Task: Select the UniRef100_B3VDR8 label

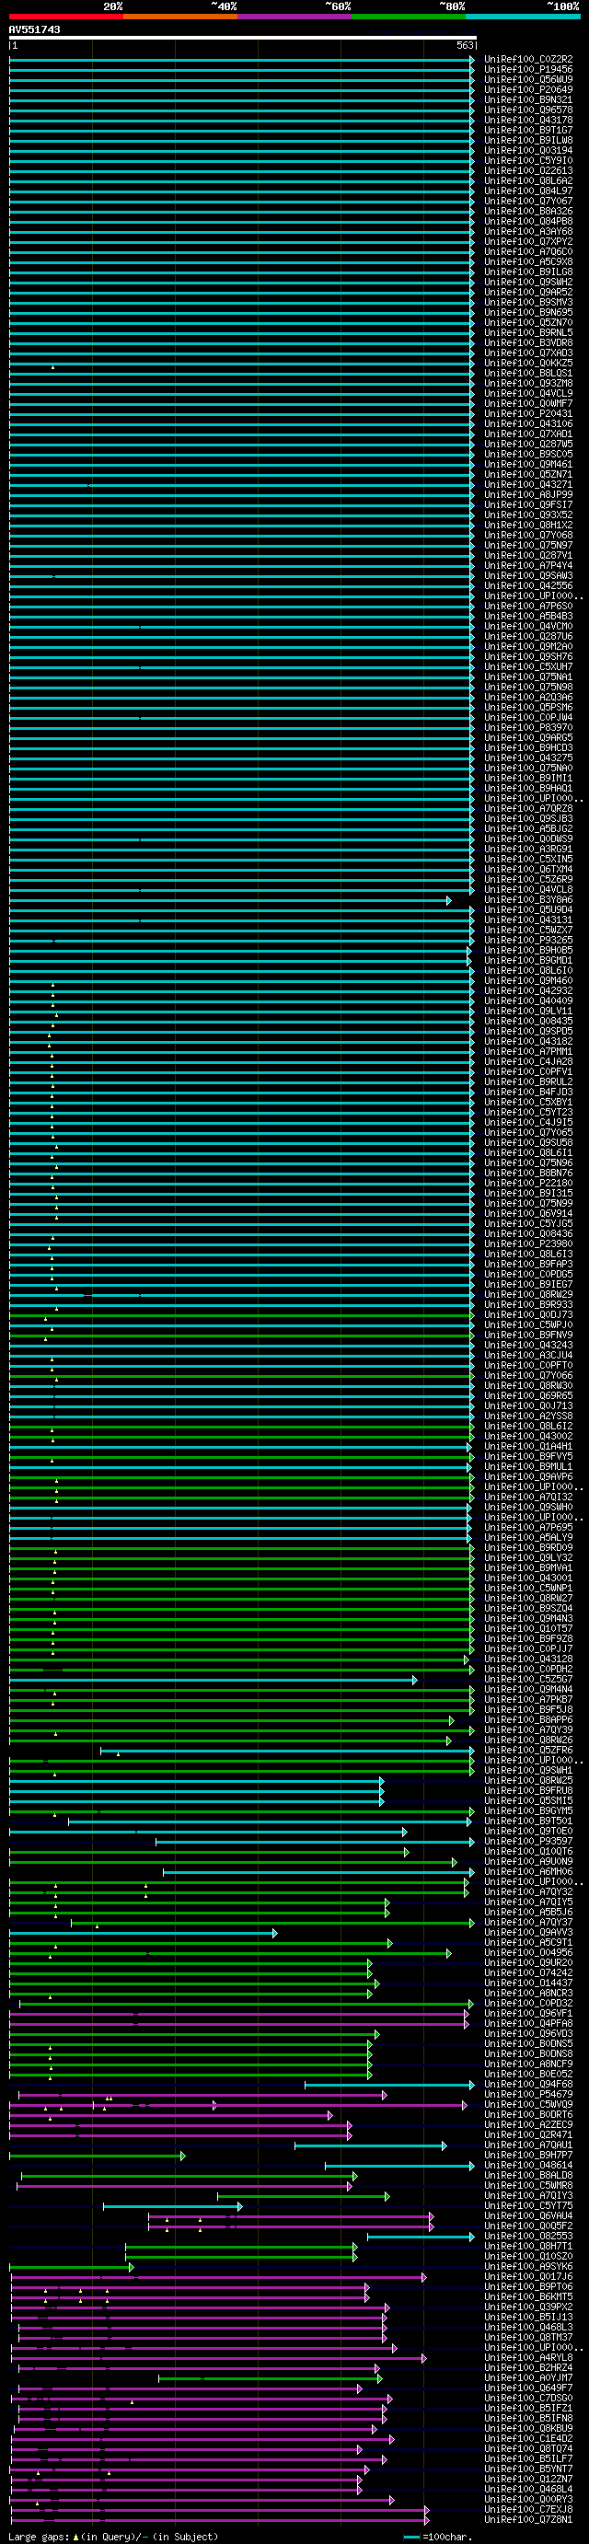Action: 528,342
